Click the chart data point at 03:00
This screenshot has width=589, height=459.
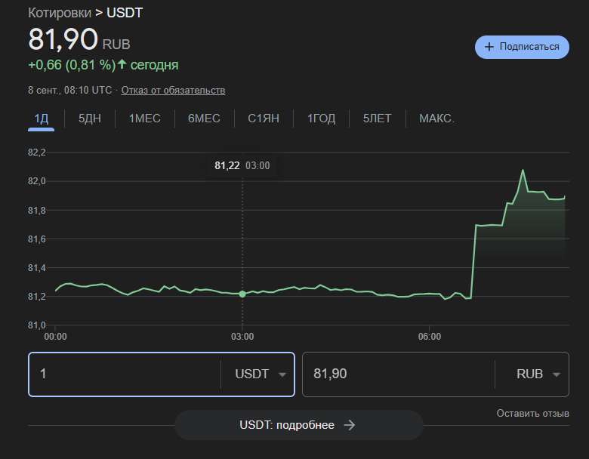242,294
